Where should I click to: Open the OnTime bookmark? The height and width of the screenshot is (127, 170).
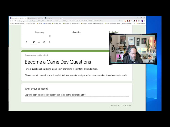(x=107, y=24)
